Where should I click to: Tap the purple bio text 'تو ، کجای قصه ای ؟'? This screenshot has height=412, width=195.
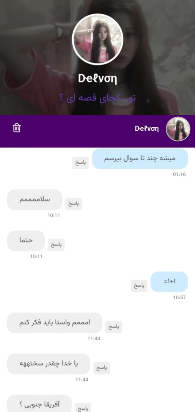(x=97, y=98)
